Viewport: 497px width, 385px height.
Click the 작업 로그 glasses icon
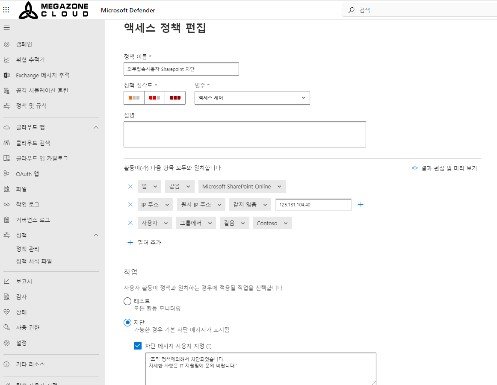point(7,205)
